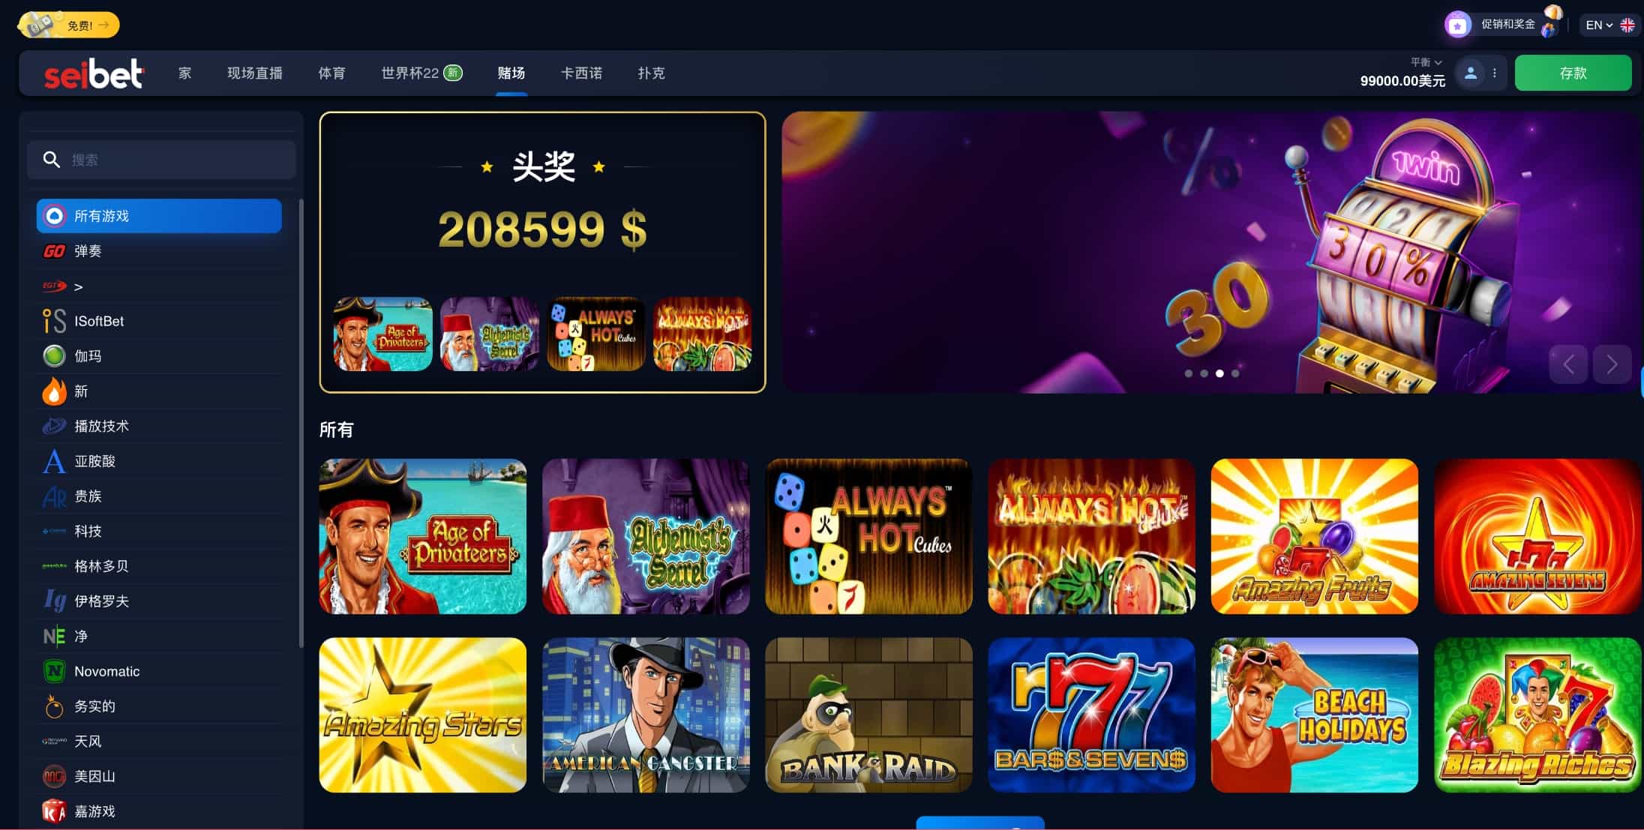Open the Bank Raid game thumbnail
Image resolution: width=1644 pixels, height=830 pixels.
coord(868,715)
